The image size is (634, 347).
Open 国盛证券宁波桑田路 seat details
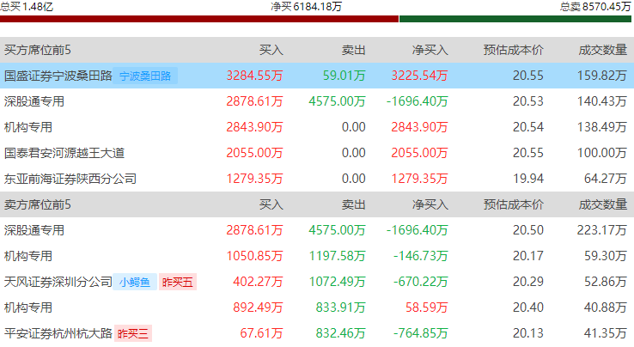[x=58, y=76]
